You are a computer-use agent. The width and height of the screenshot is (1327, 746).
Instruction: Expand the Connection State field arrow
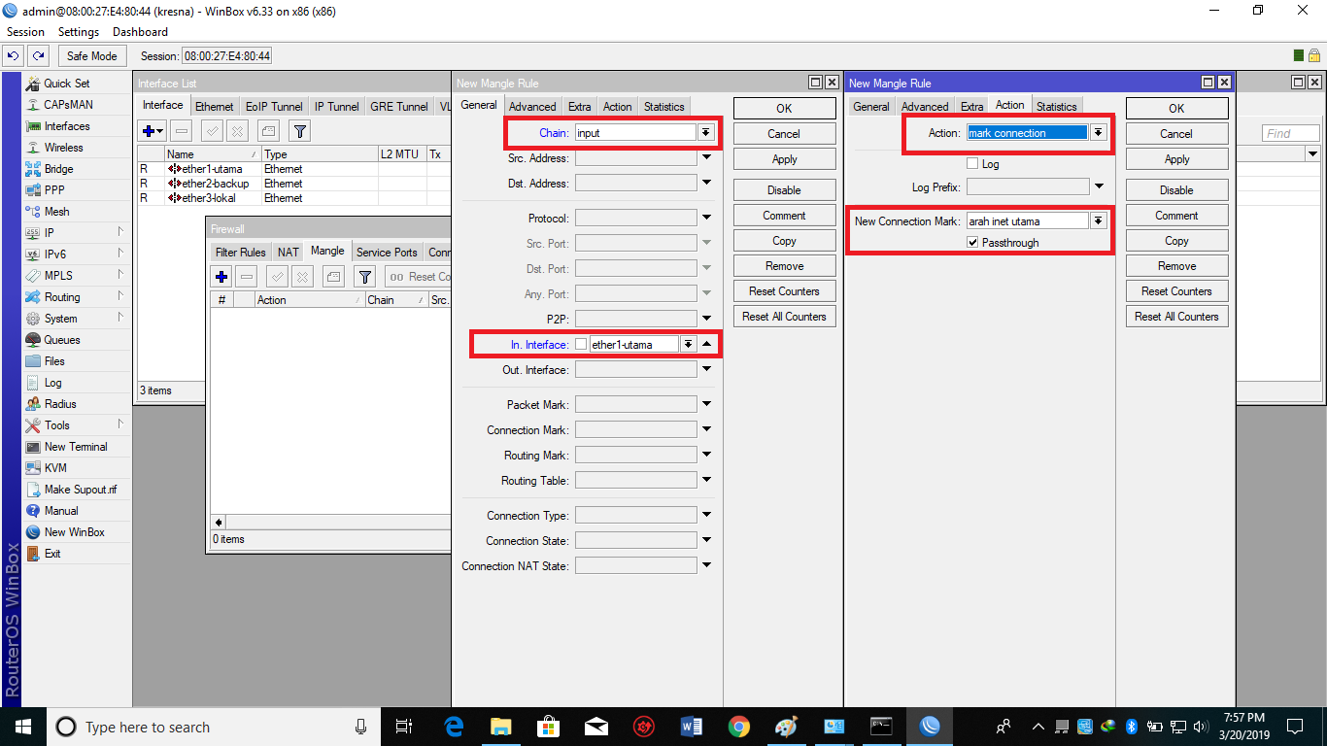(x=706, y=540)
